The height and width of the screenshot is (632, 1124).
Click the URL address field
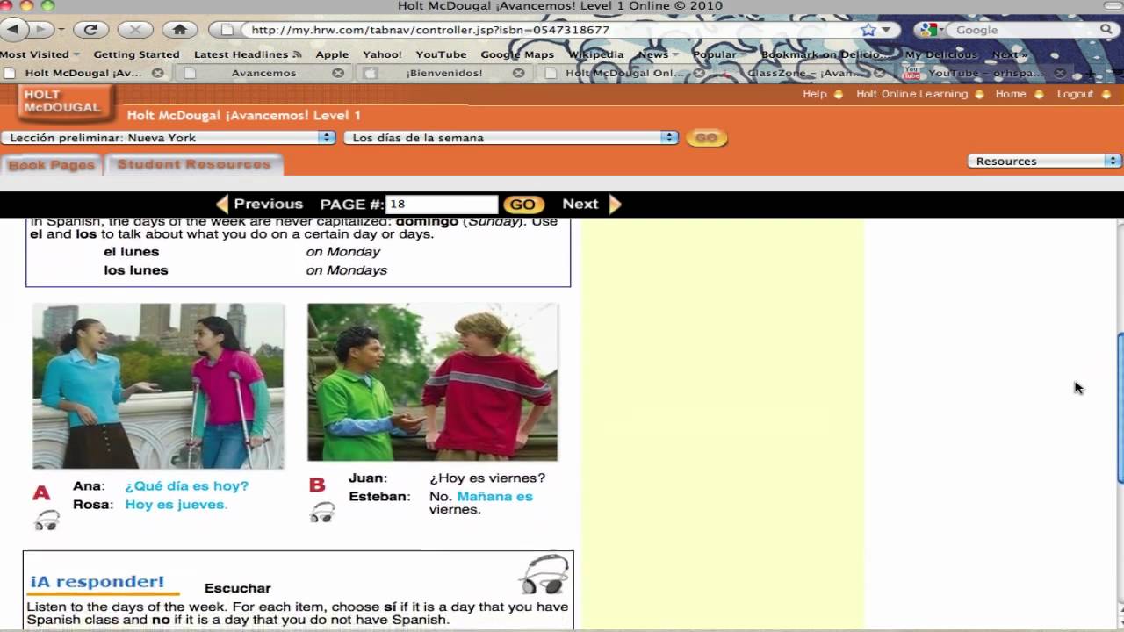pos(553,30)
